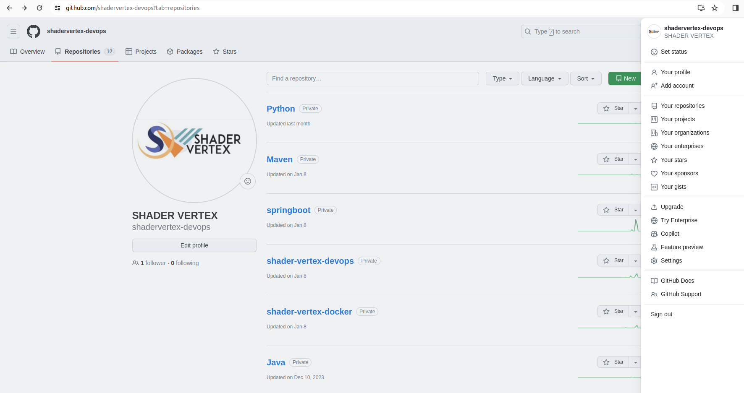744x393 pixels.
Task: Reload the page in the browser
Action: tap(39, 8)
